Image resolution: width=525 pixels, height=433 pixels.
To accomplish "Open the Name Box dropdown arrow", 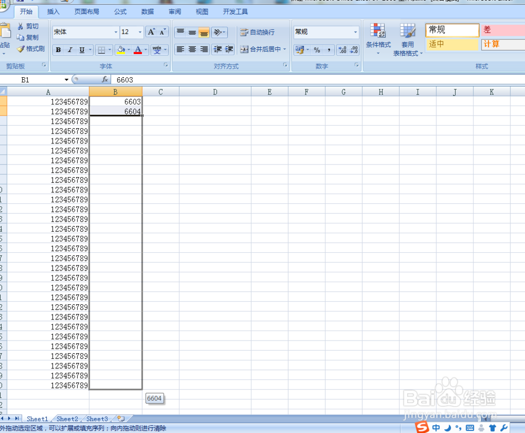I will [66, 80].
